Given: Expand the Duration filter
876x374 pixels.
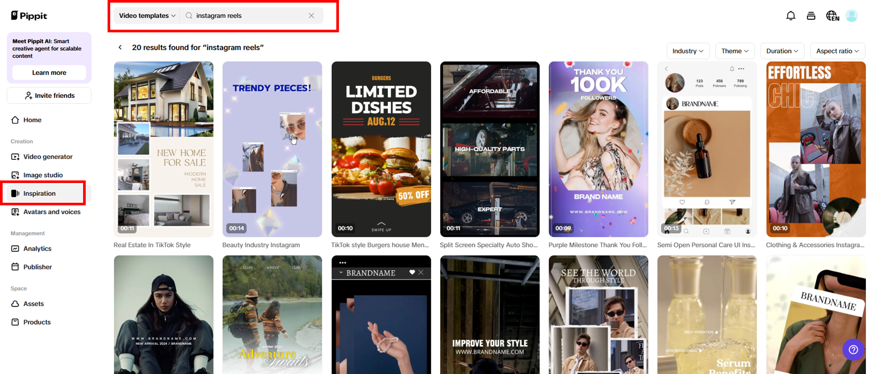Looking at the screenshot, I should tap(782, 51).
